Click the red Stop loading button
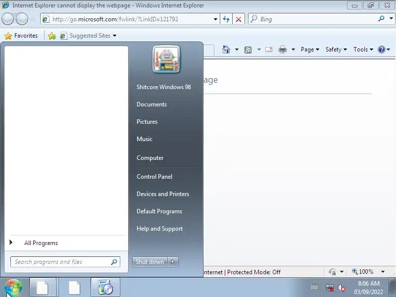This screenshot has height=297, width=396. (x=239, y=19)
